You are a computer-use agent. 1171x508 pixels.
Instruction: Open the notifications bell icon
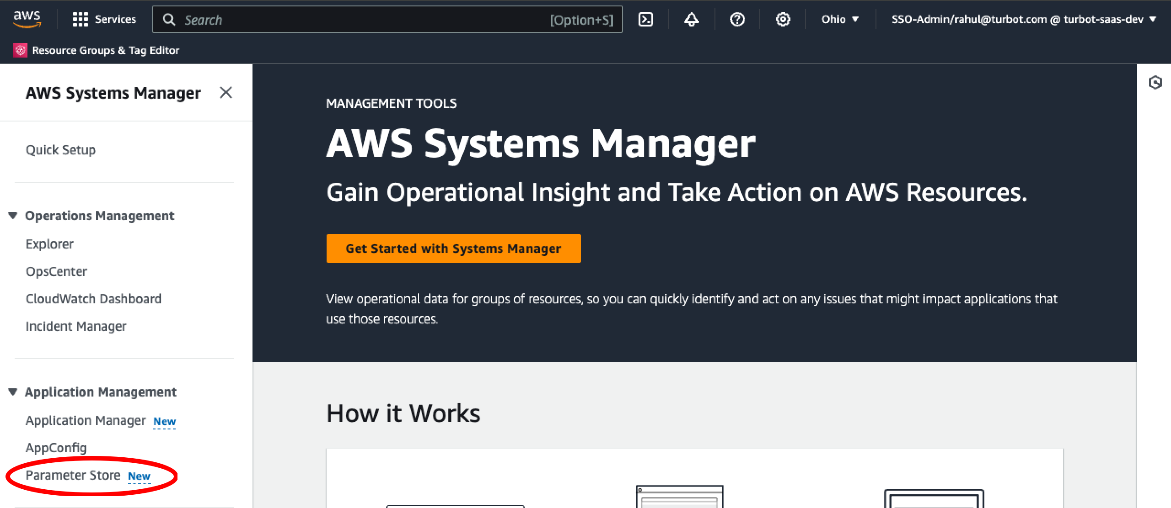tap(691, 19)
